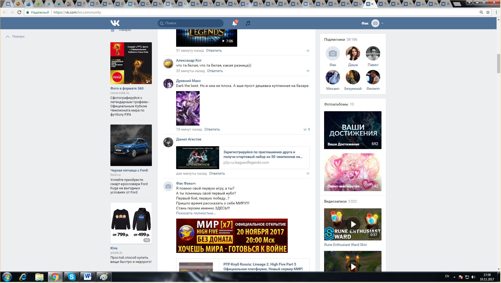Image resolution: width=501 pixels, height=283 pixels.
Task: Like the 51 минуту назад comment
Action: coord(308,51)
